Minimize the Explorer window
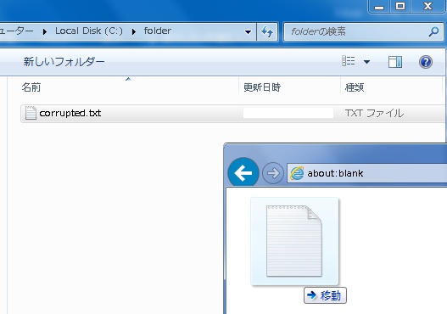The image size is (447, 314). click(x=379, y=6)
